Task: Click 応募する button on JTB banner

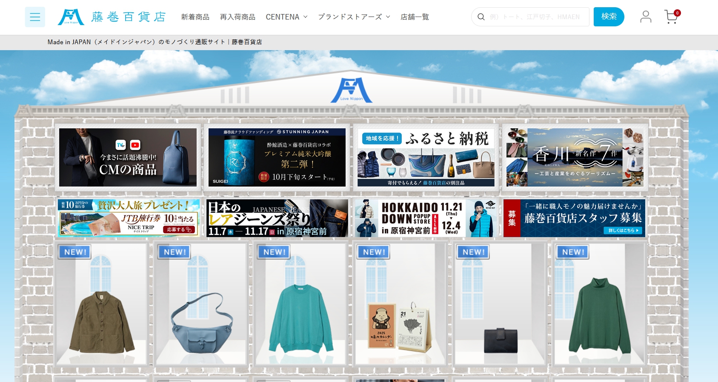Action: 179,229
